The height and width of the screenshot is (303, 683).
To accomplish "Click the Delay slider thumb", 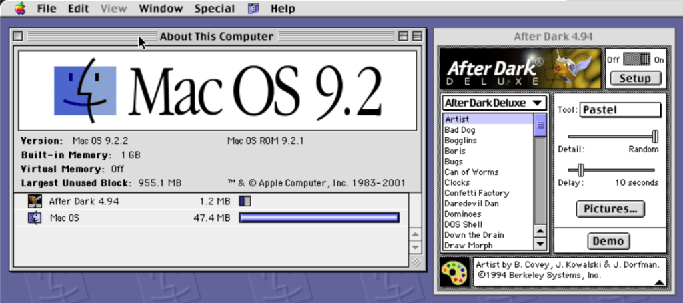I will [x=581, y=170].
